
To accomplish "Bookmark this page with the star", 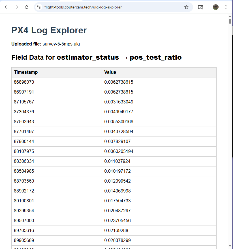I will click(186, 7).
